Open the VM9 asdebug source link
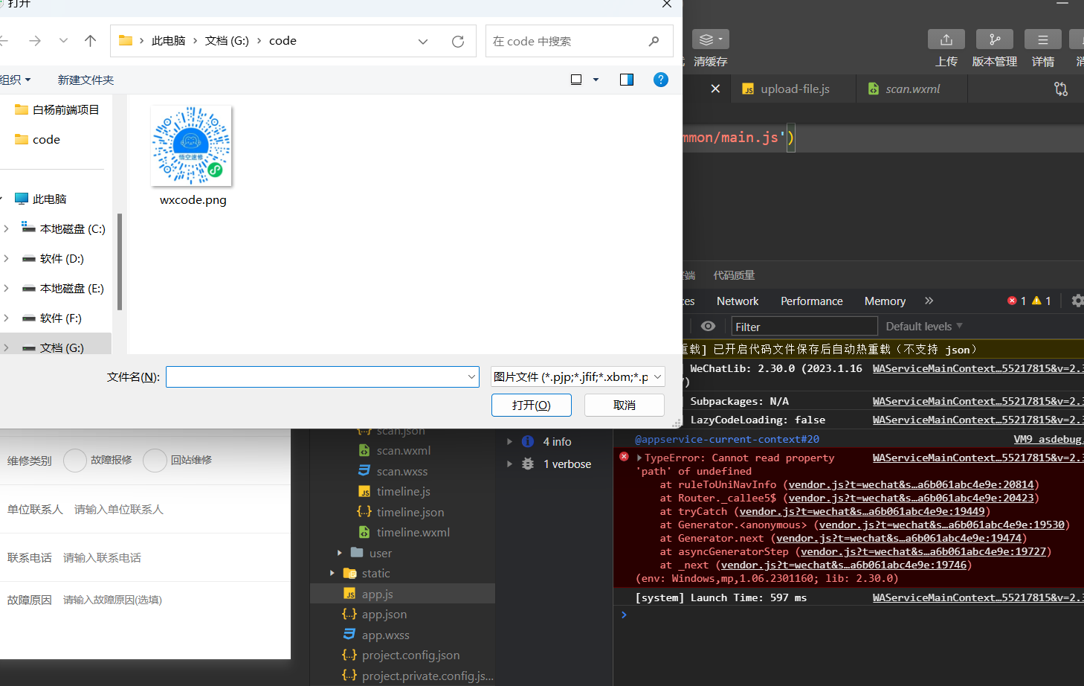This screenshot has width=1084, height=686. pyautogui.click(x=1048, y=439)
